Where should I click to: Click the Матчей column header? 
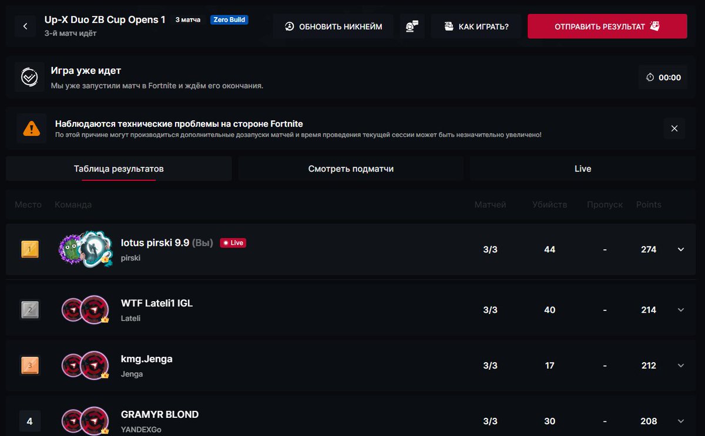click(x=490, y=205)
